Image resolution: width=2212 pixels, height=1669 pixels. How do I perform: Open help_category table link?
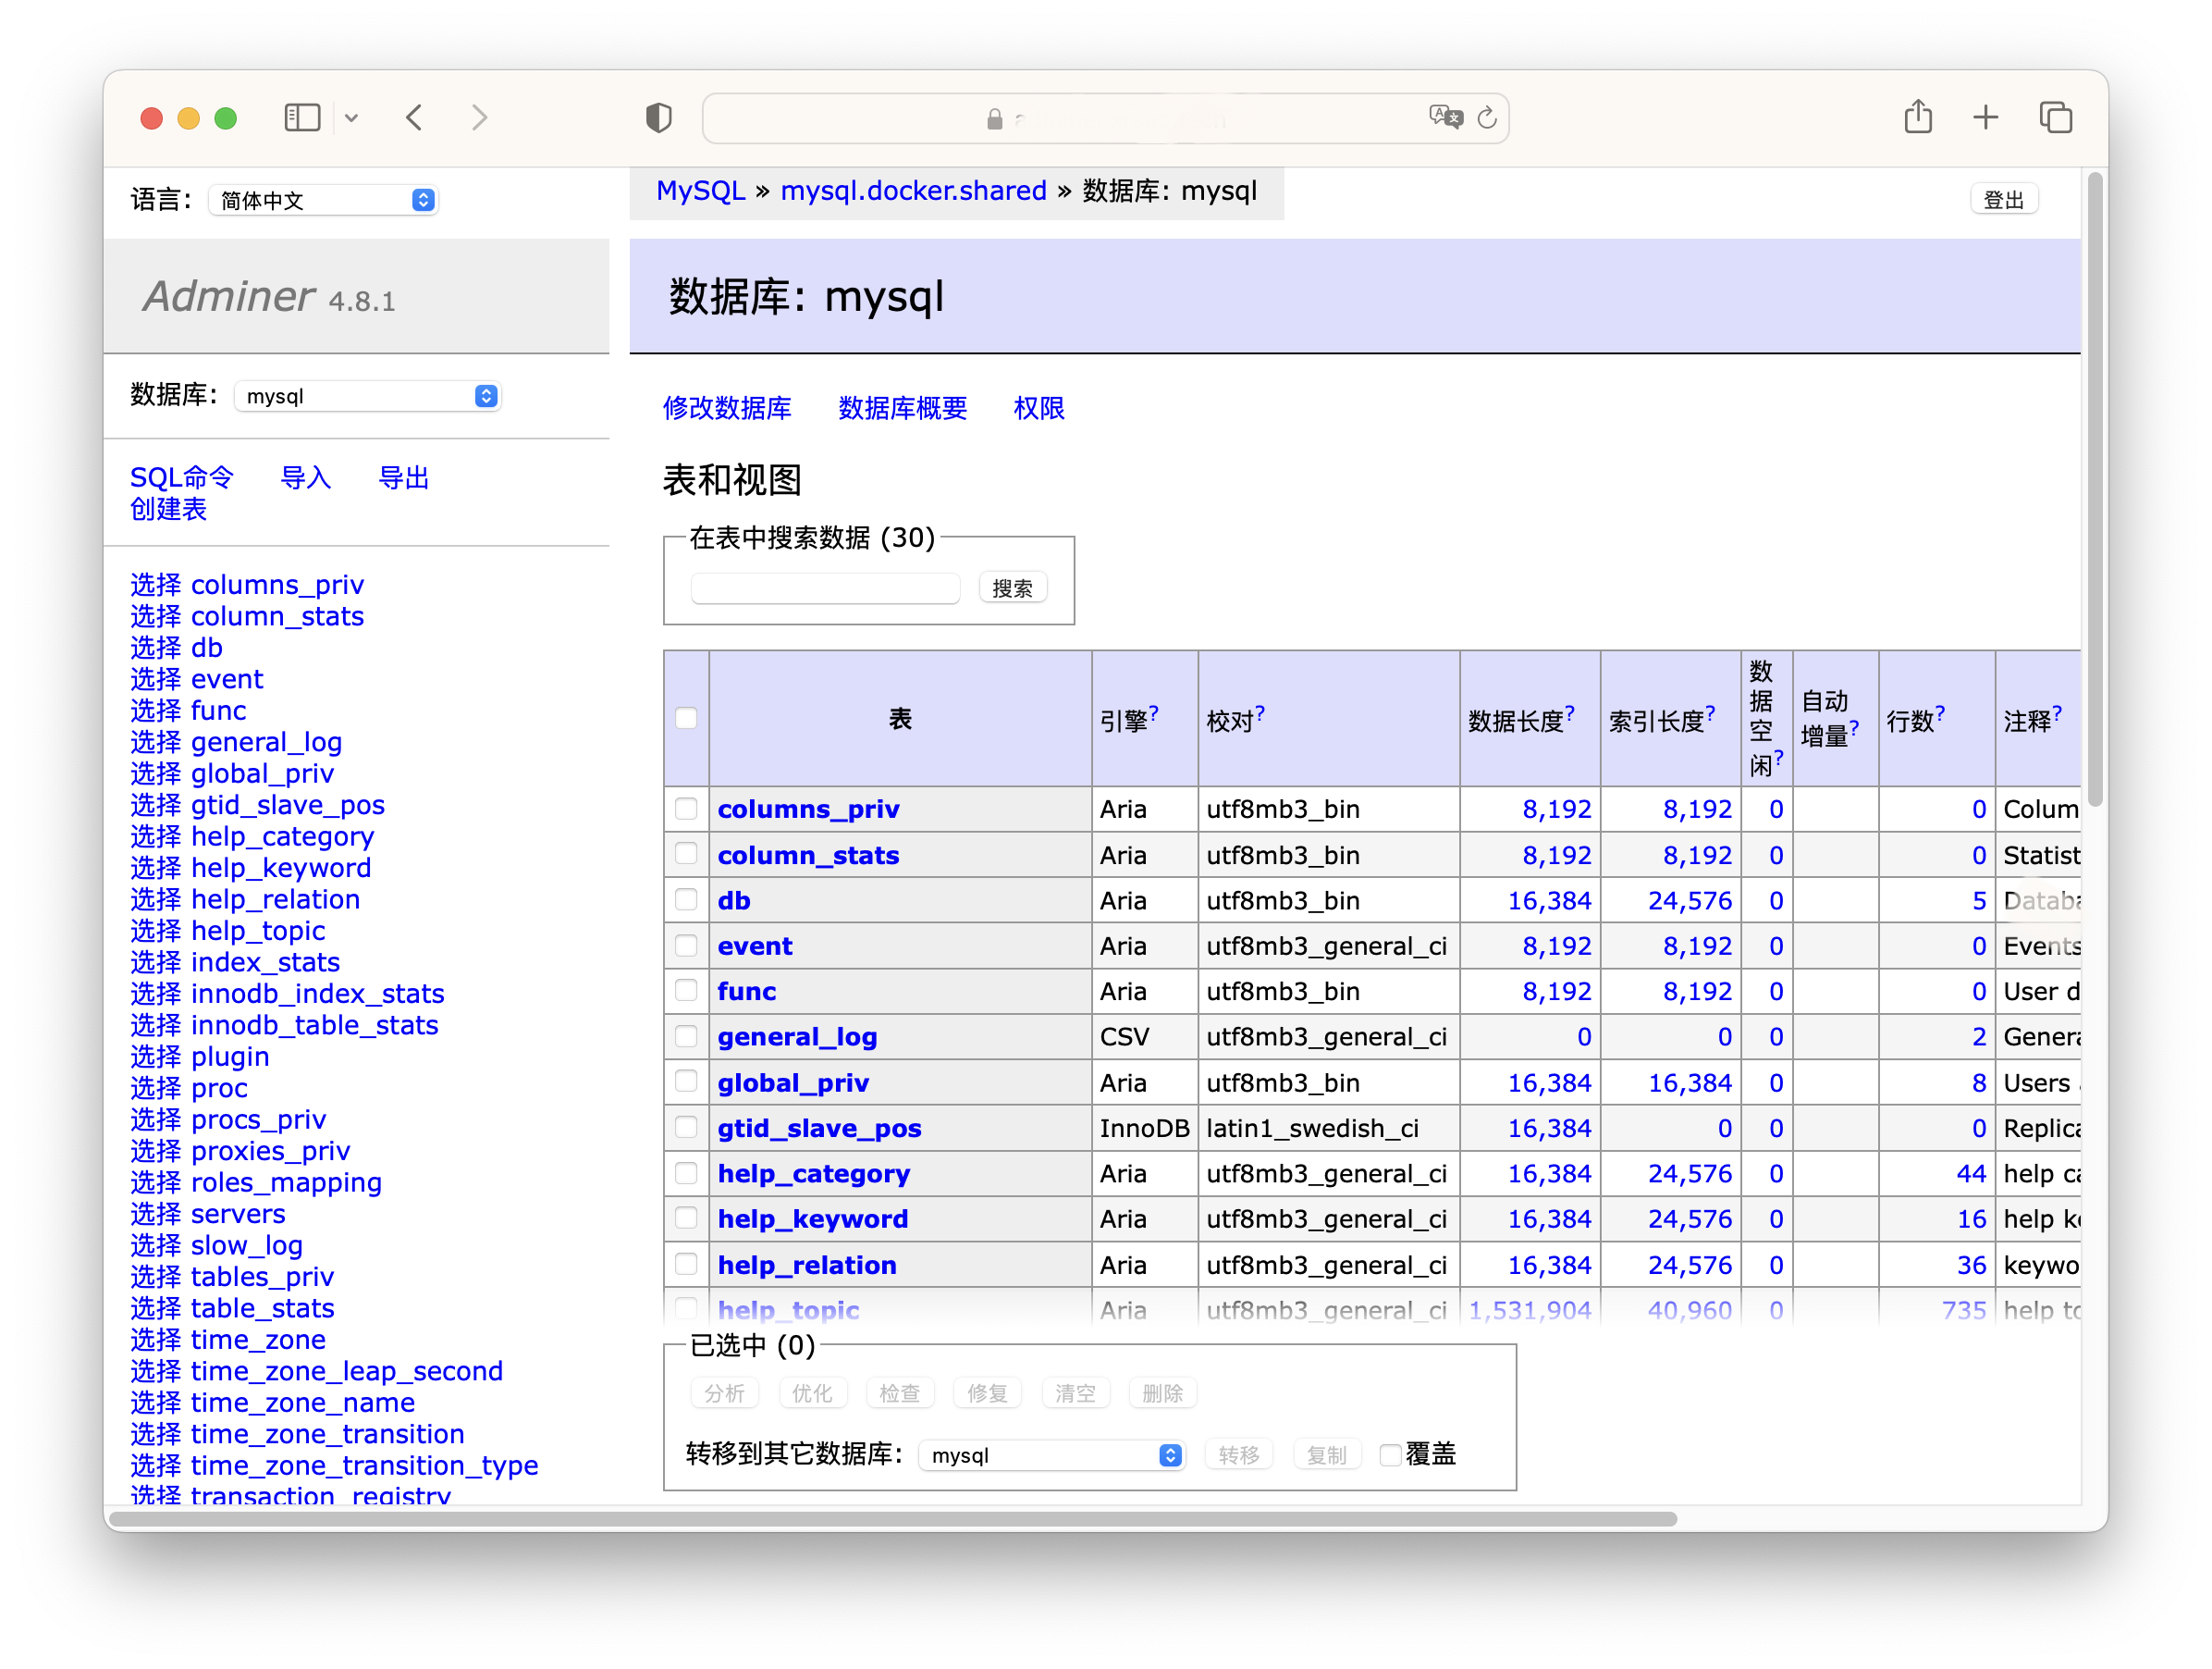[x=814, y=1174]
